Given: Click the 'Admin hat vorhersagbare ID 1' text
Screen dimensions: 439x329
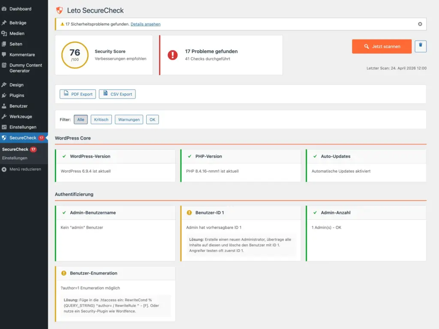Looking at the screenshot, I should [x=213, y=227].
